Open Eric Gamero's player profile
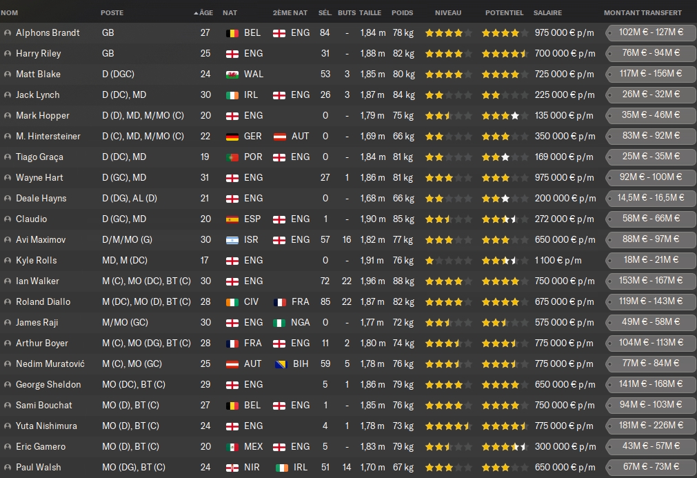This screenshot has height=478, width=697. tap(41, 446)
